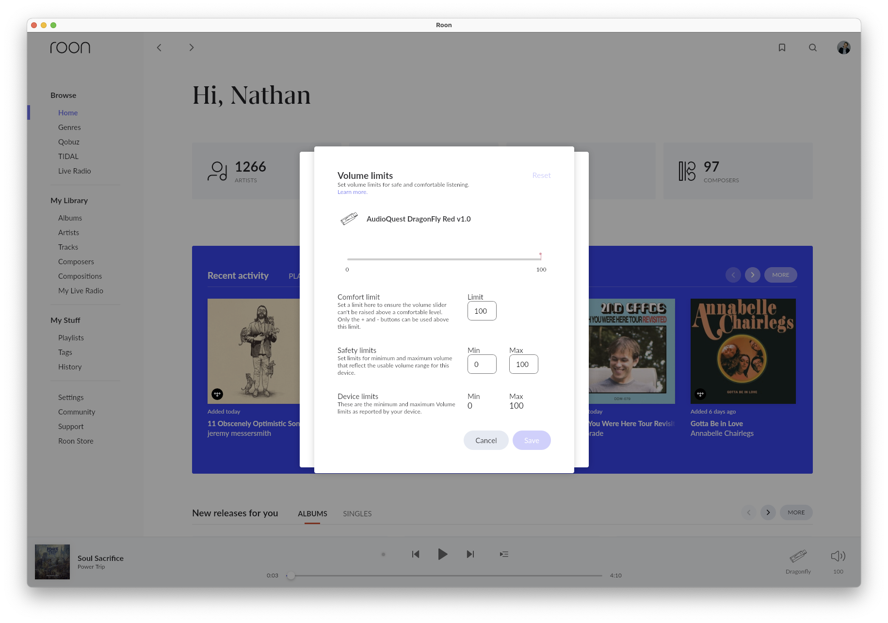This screenshot has width=888, height=623.
Task: Switch to the SINGLES tab
Action: tap(357, 513)
